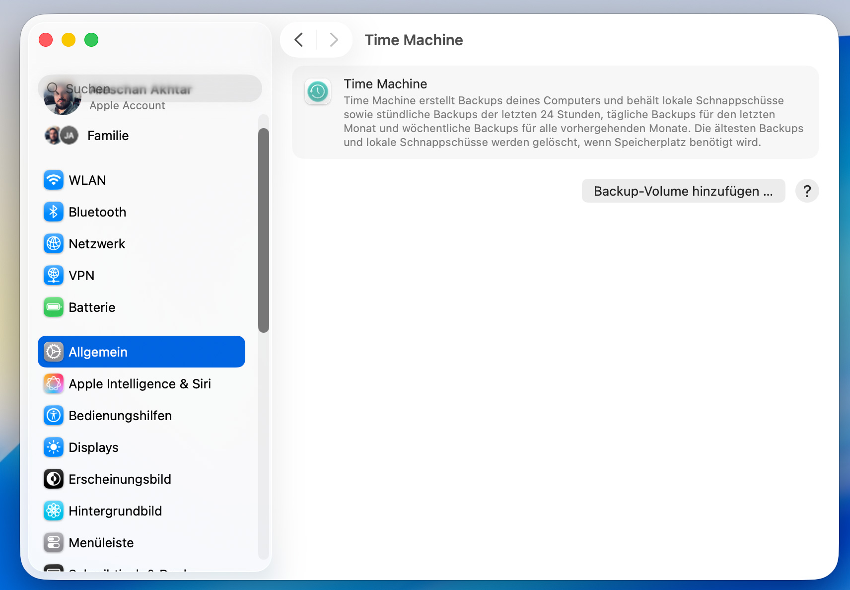The height and width of the screenshot is (590, 850).
Task: Click the WLAN wifi icon
Action: tap(54, 180)
